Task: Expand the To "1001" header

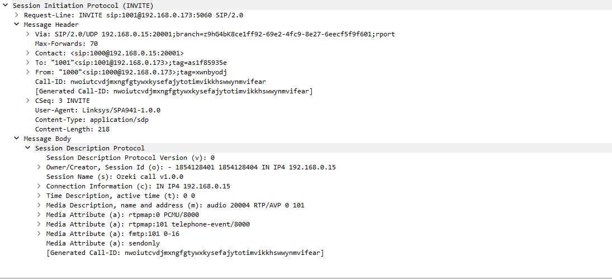Action: [x=28, y=63]
